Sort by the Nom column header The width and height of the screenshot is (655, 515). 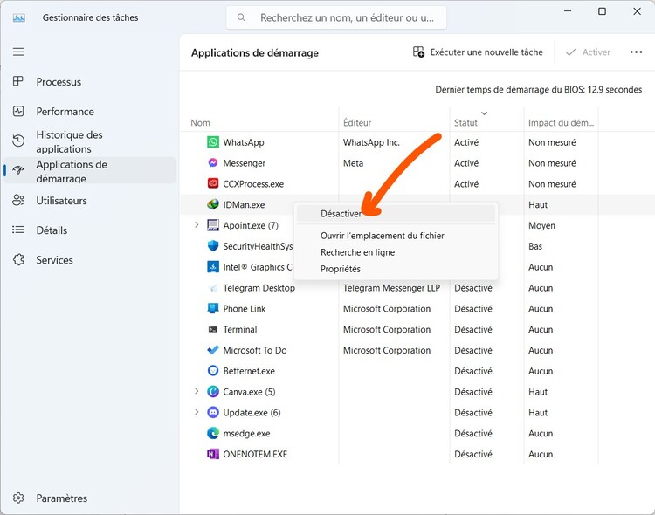pos(200,123)
